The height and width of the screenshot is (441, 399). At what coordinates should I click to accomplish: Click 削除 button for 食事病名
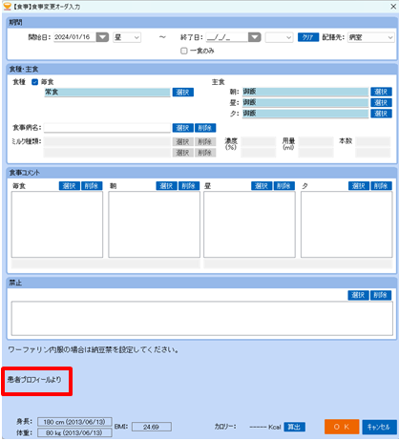(205, 128)
